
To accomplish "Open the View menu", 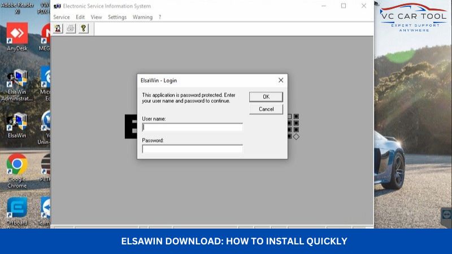I will coord(96,17).
